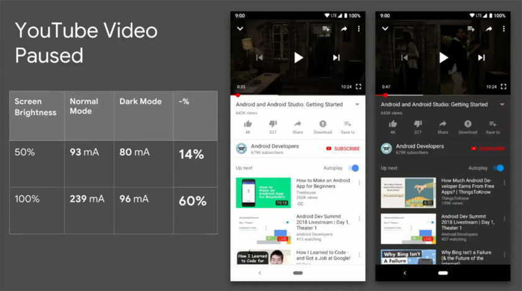The height and width of the screenshot is (291, 522).
Task: Expand video description arrow in dark mode
Action: pos(502,105)
